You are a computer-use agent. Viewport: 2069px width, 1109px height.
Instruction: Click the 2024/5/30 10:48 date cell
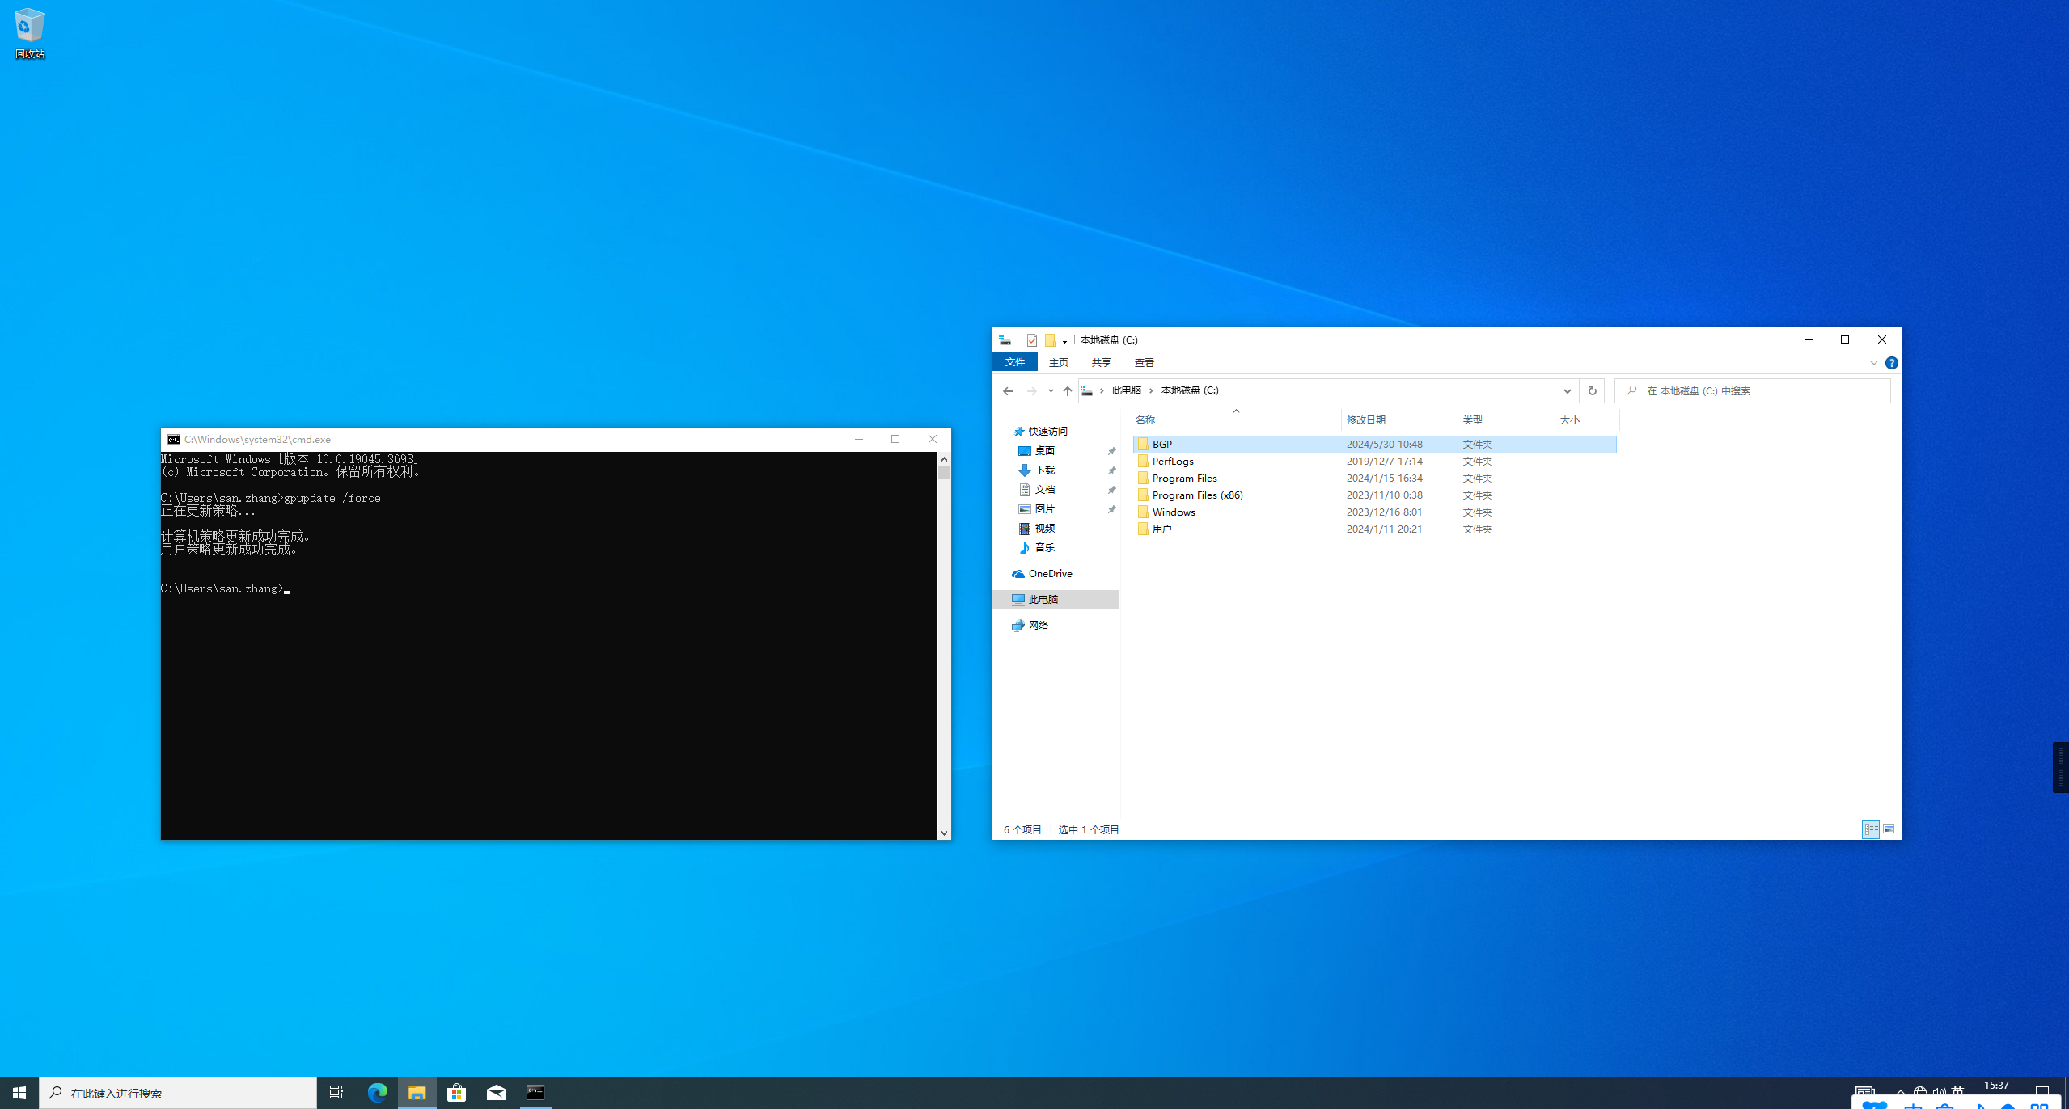[1384, 444]
